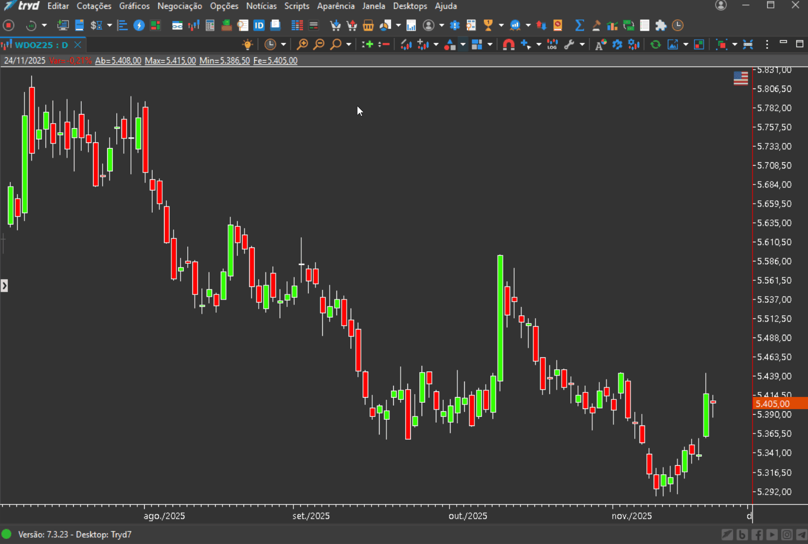Toggle the LOG scale chart icon

(x=552, y=44)
